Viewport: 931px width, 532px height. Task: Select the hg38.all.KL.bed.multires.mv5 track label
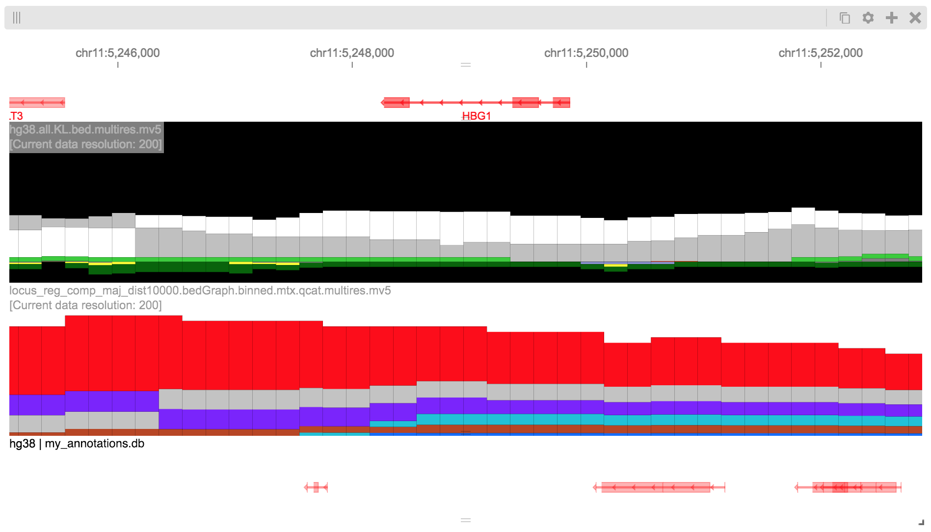click(84, 131)
